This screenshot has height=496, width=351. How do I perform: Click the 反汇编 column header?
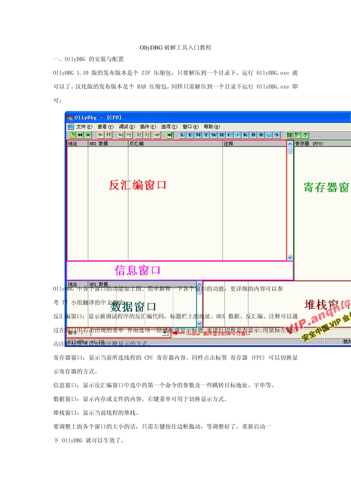pyautogui.click(x=175, y=144)
